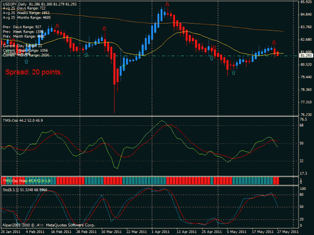Image resolution: width=314 pixels, height=235 pixels.
Task: Click the '10 Mar 2011' date label
Action: click(x=112, y=232)
